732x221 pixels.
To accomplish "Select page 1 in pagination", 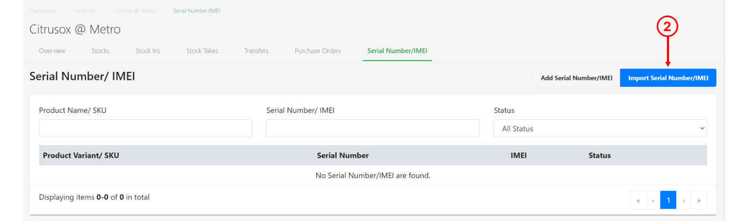I will [668, 200].
